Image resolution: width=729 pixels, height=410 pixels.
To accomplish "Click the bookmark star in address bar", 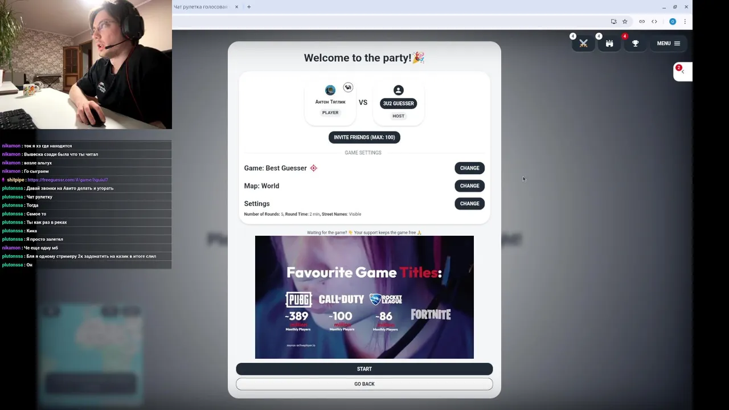I will tap(625, 22).
